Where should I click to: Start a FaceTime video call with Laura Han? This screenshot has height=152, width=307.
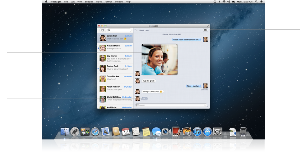(x=206, y=30)
